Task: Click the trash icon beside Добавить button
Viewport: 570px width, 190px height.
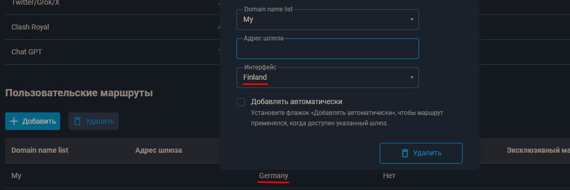Action: 77,121
